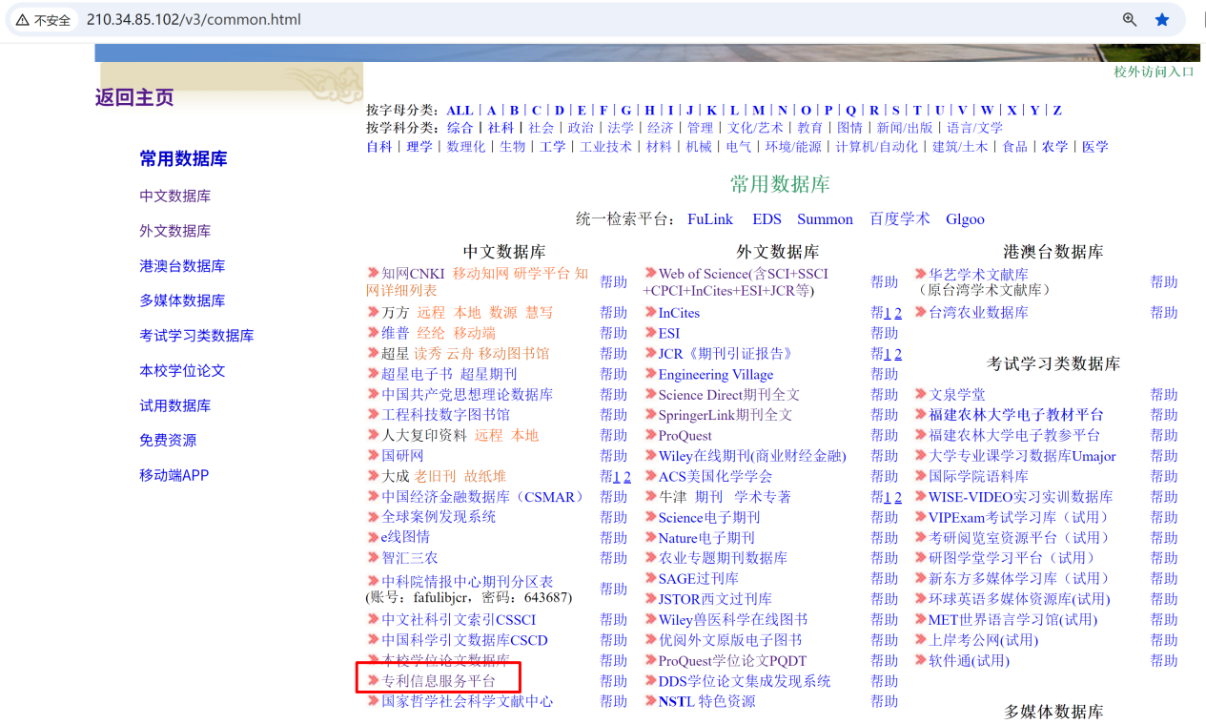Open Engineering Village link
1206x724 pixels.
click(716, 374)
